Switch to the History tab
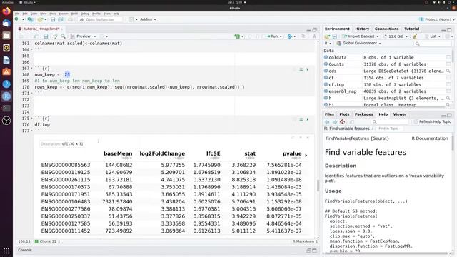This screenshot has height=257, width=457. tap(362, 29)
